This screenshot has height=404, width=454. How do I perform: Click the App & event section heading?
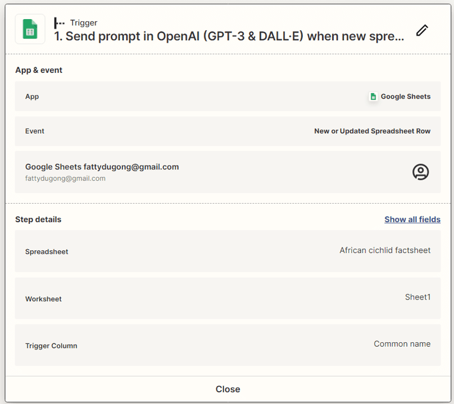click(x=39, y=70)
